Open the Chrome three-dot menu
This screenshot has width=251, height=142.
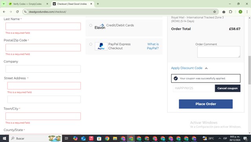[x=247, y=12]
